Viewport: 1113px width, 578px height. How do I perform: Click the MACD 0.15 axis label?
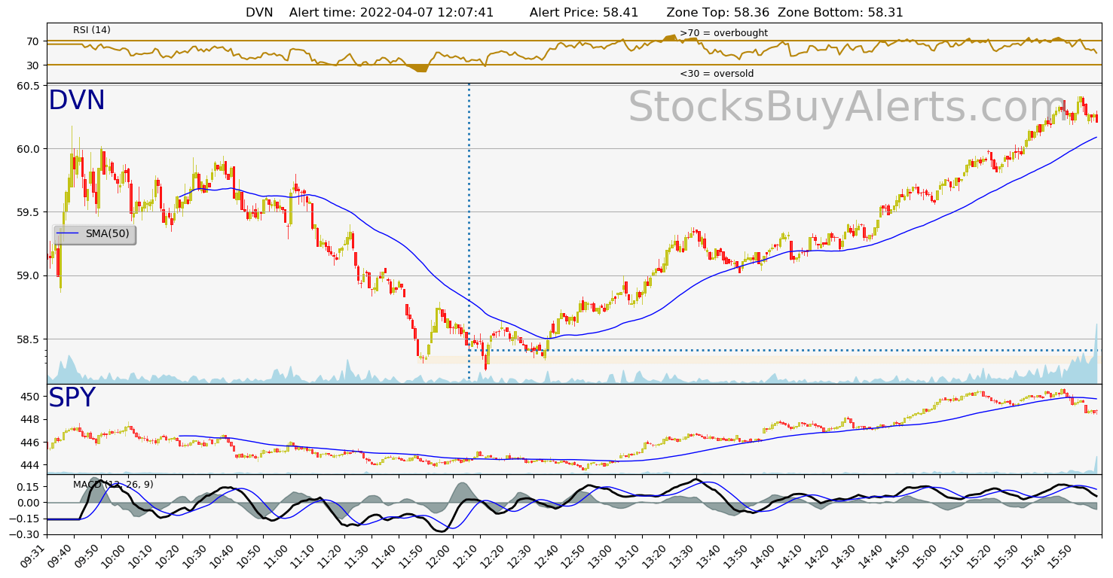click(28, 487)
